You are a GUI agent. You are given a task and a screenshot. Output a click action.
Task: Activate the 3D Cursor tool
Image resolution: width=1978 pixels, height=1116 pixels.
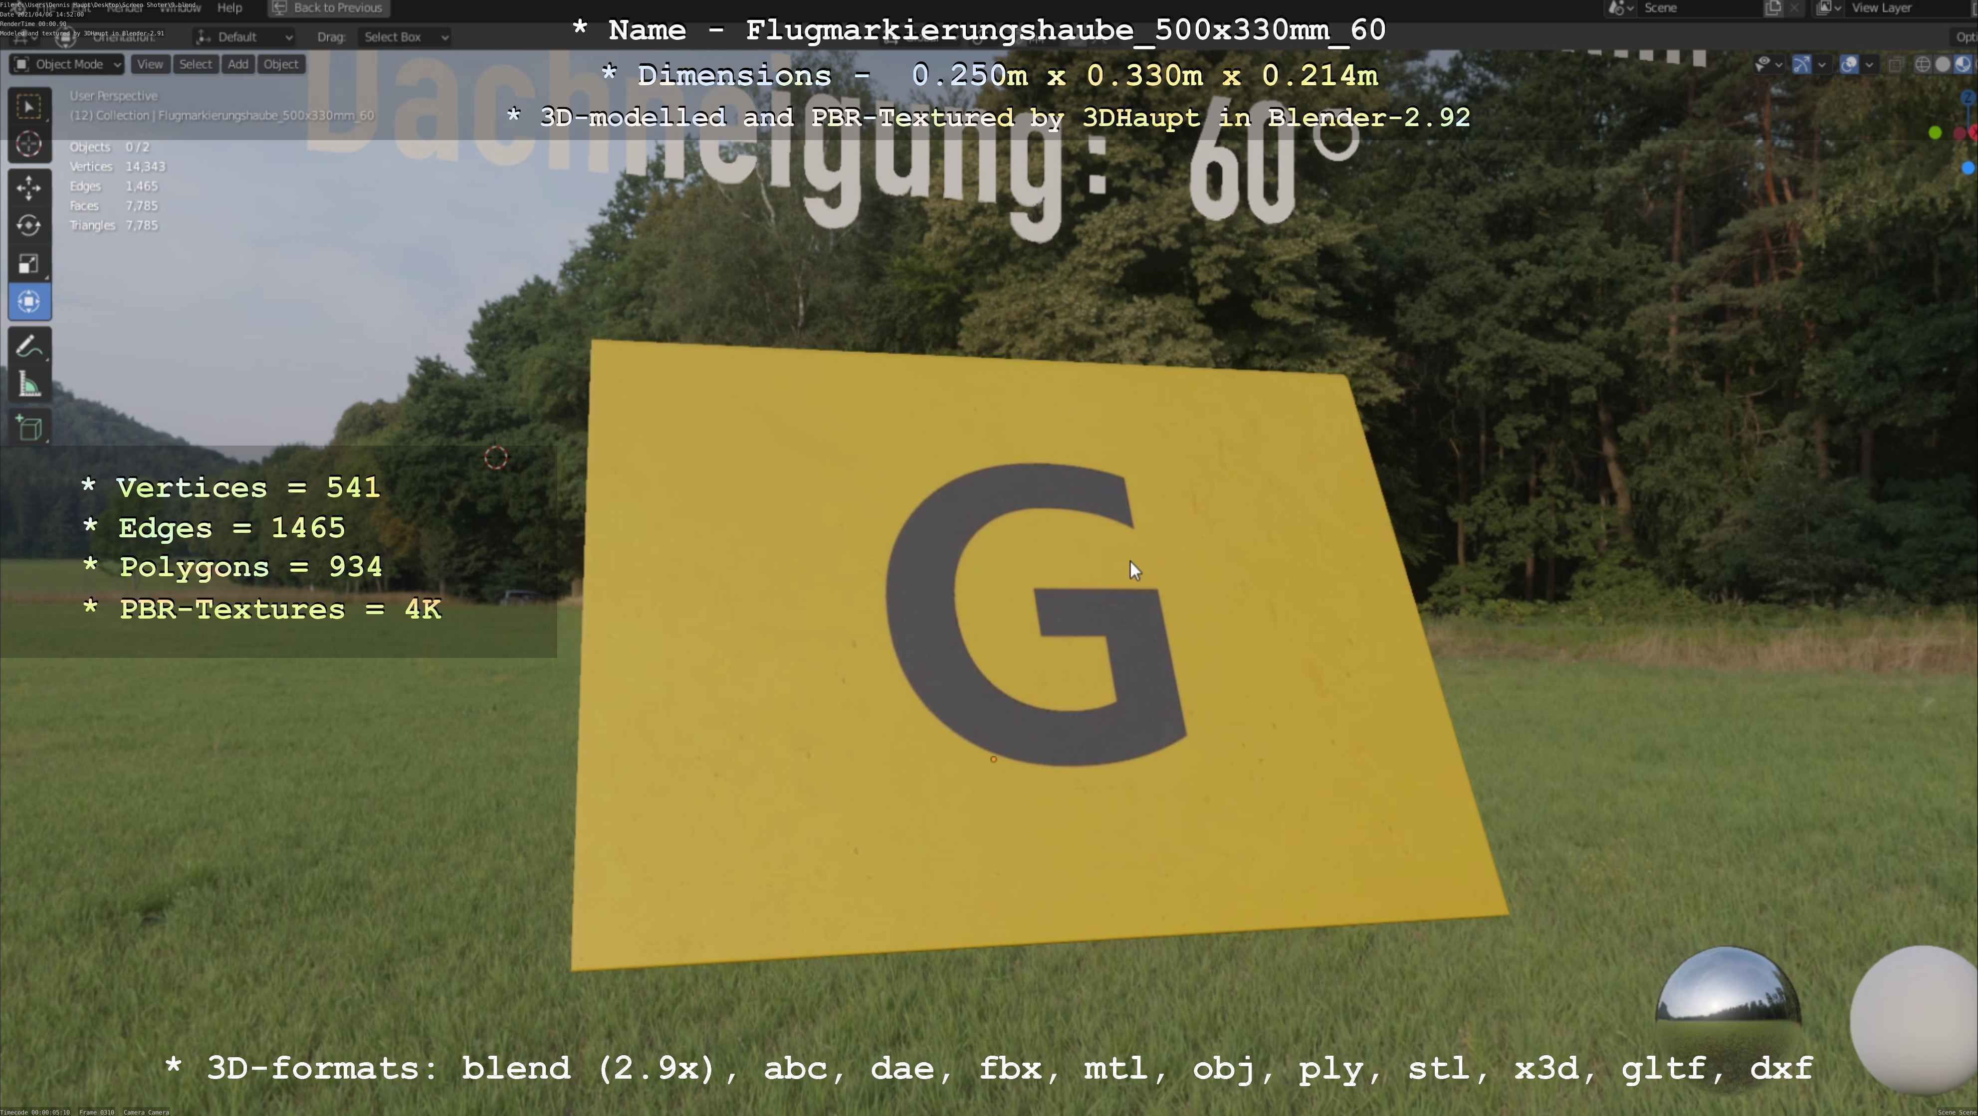pyautogui.click(x=29, y=144)
